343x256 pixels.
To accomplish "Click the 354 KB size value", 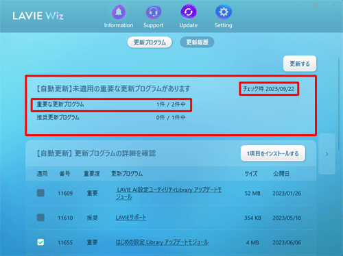I will pyautogui.click(x=252, y=218).
